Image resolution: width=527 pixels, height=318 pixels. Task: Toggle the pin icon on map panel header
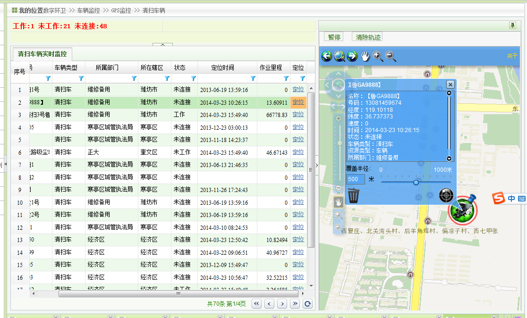click(512, 25)
